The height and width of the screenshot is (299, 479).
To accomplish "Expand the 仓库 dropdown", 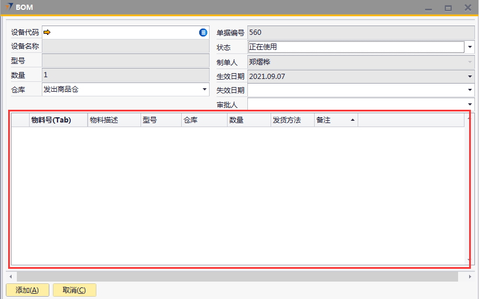I will pyautogui.click(x=204, y=89).
